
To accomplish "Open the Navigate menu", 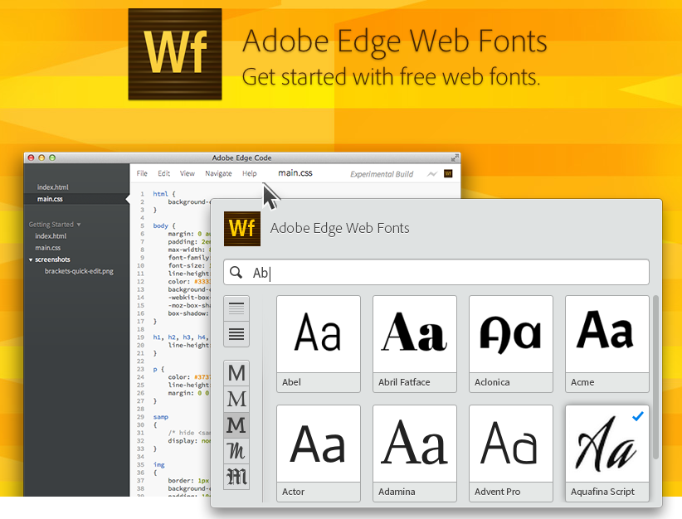I will (x=218, y=173).
